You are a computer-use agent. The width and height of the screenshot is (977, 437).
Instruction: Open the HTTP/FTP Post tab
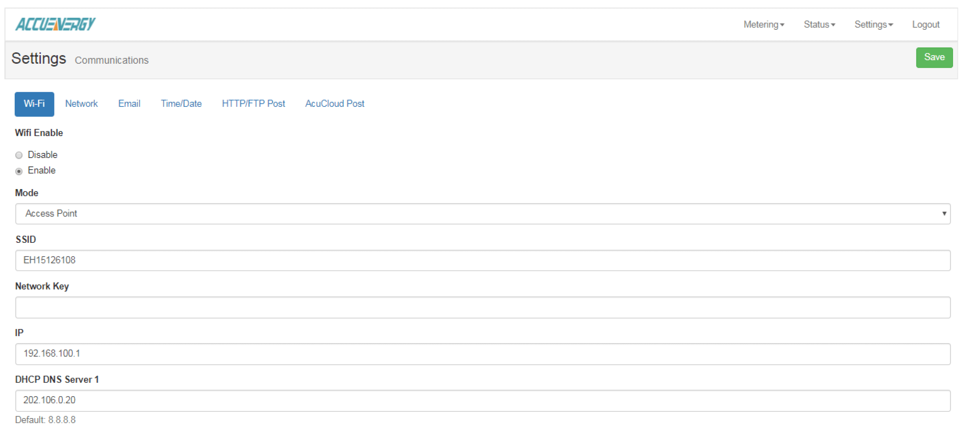click(x=253, y=104)
